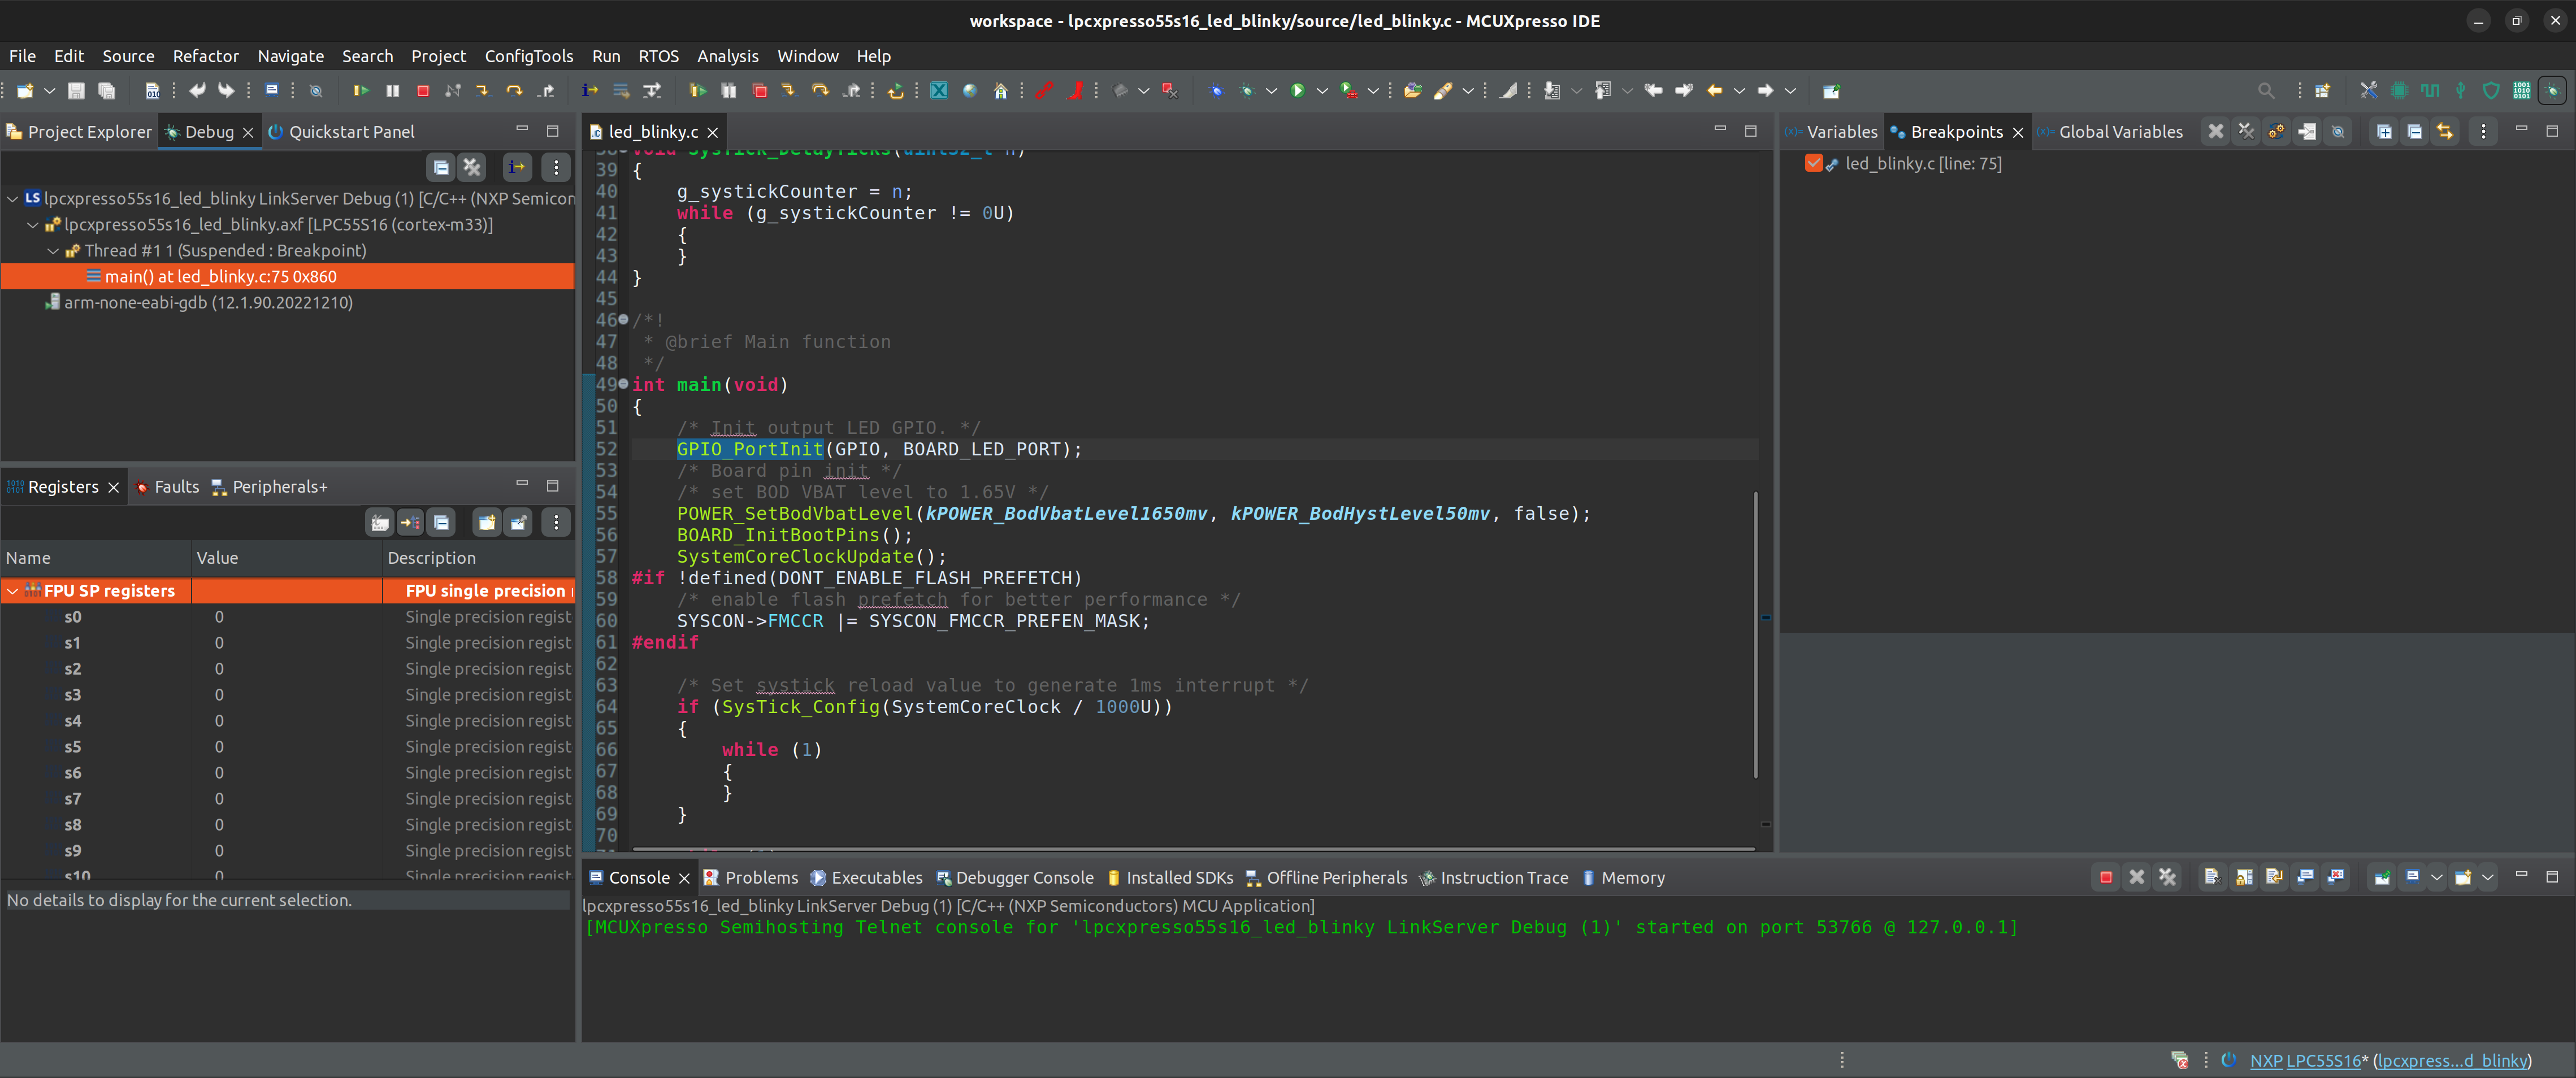
Task: Toggle instruction stepping mode in toolbar
Action: [x=590, y=91]
